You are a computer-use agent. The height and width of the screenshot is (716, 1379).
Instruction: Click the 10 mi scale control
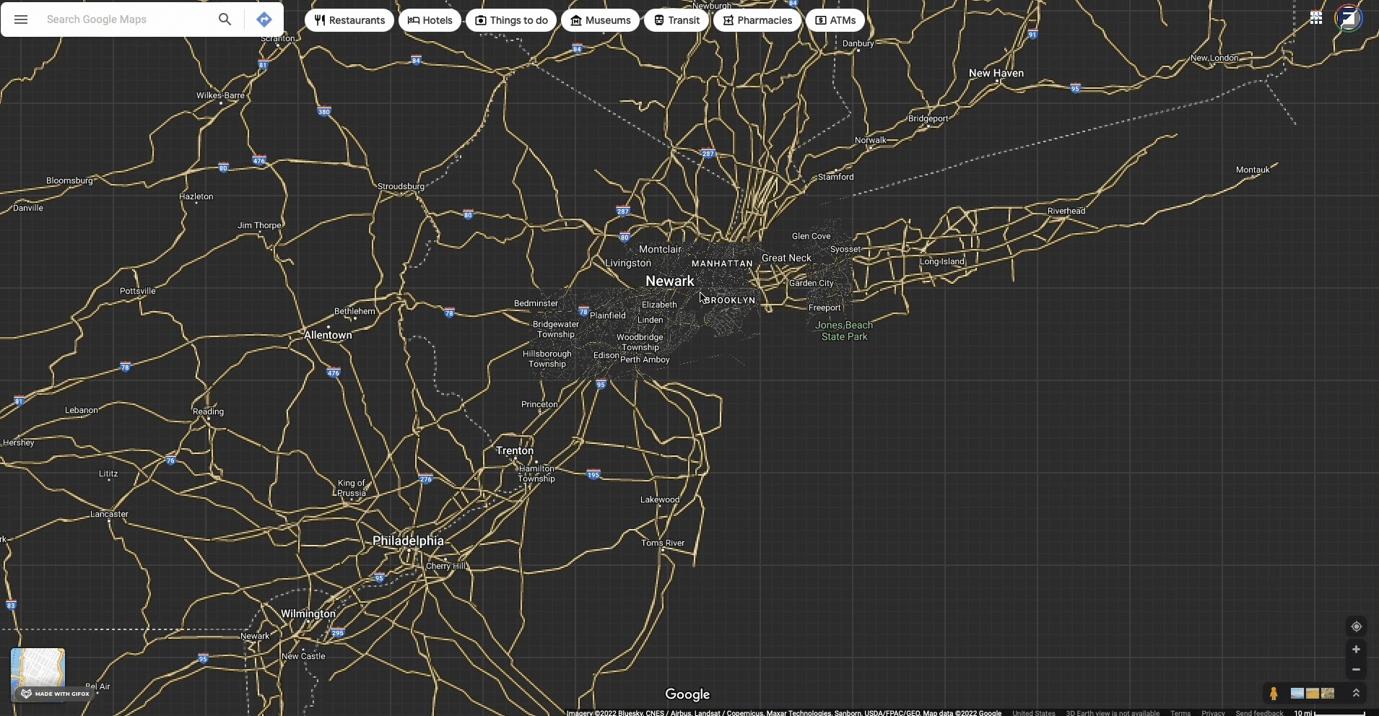coord(1302,712)
